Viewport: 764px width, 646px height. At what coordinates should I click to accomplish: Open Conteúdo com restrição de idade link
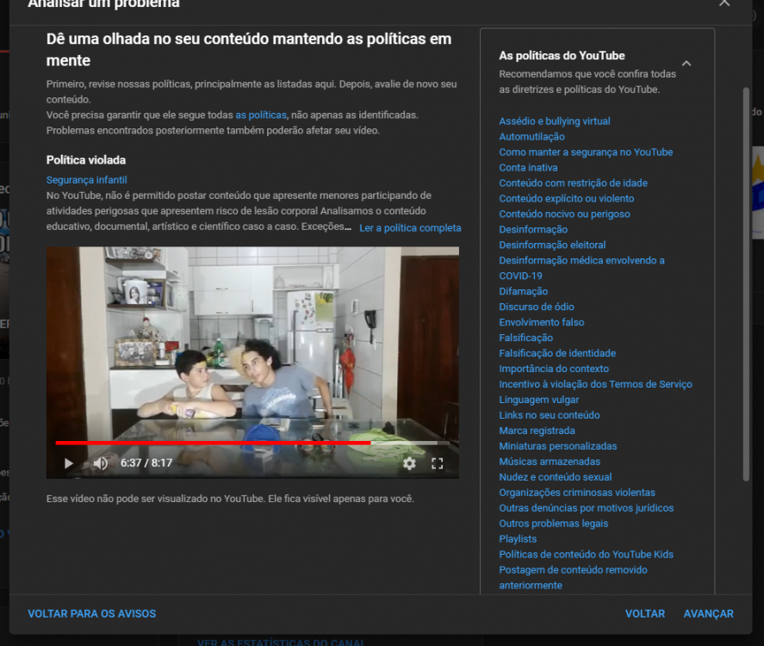tap(573, 183)
